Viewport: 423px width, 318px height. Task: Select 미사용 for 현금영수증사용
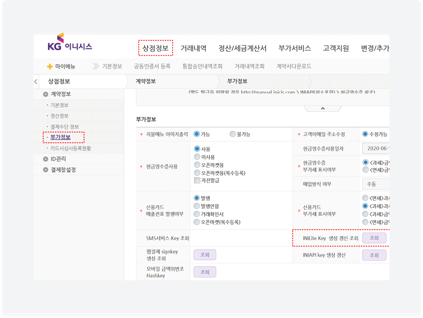[197, 157]
